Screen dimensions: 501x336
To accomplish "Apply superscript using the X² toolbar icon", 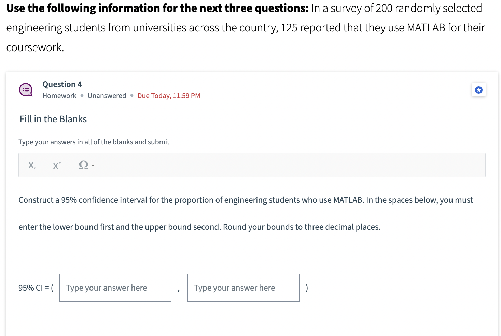I will (x=56, y=165).
